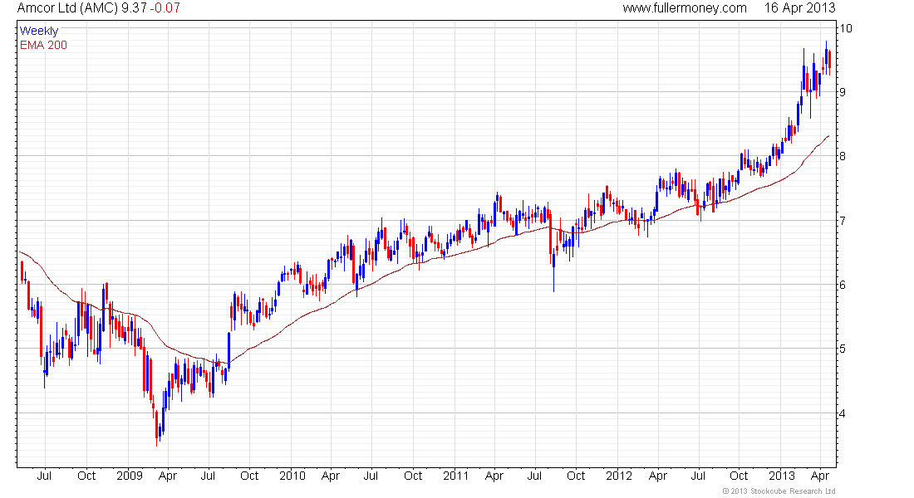This screenshot has height=498, width=914.
Task: Click the 6 price axis label
Action: [843, 285]
